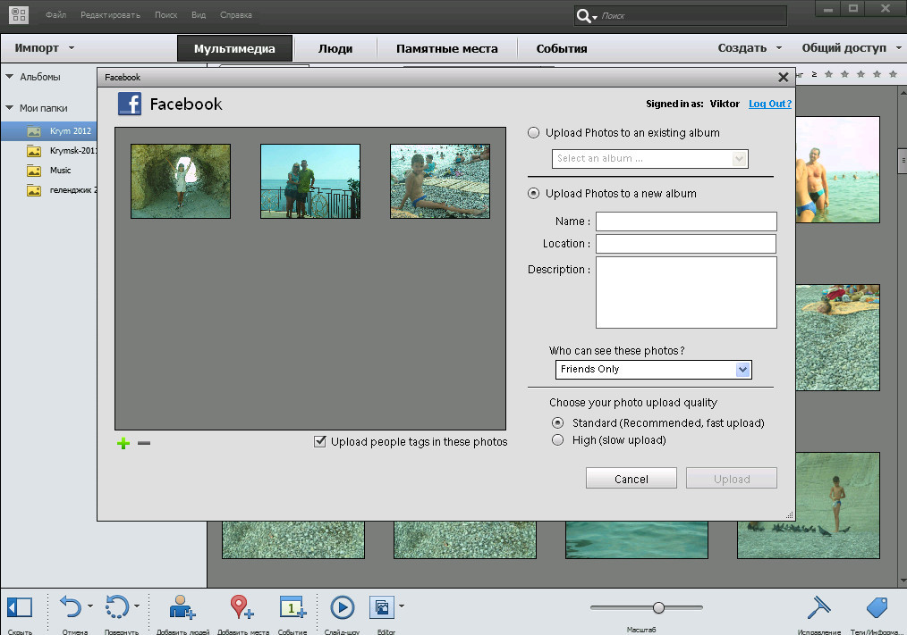Start the Slideshow (Слайд-шоу) play icon
The image size is (907, 635).
pyautogui.click(x=342, y=607)
